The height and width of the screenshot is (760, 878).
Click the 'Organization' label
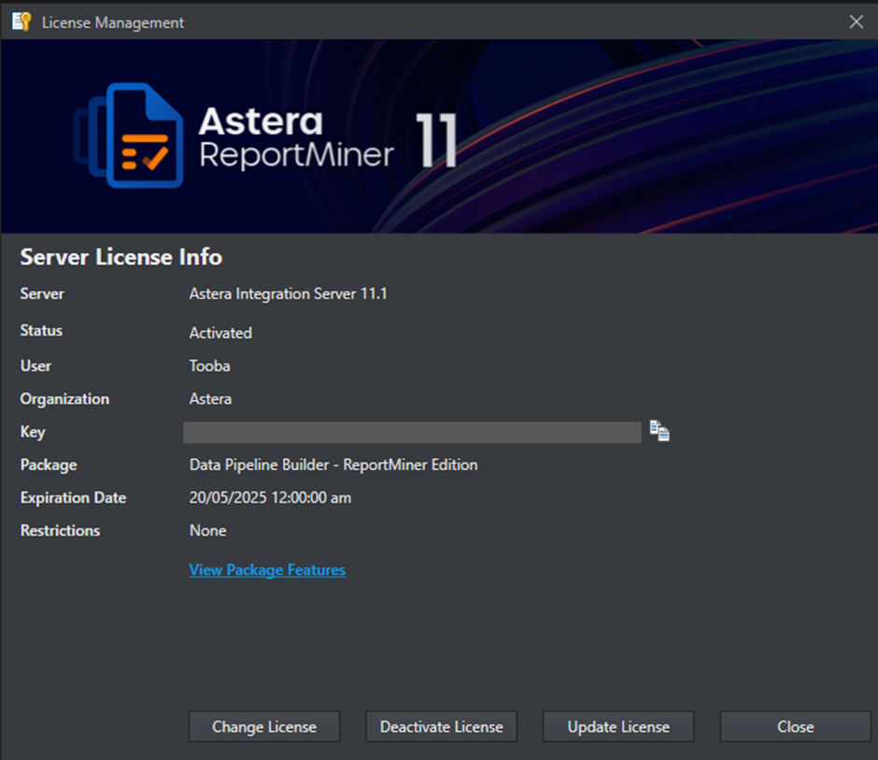(64, 399)
